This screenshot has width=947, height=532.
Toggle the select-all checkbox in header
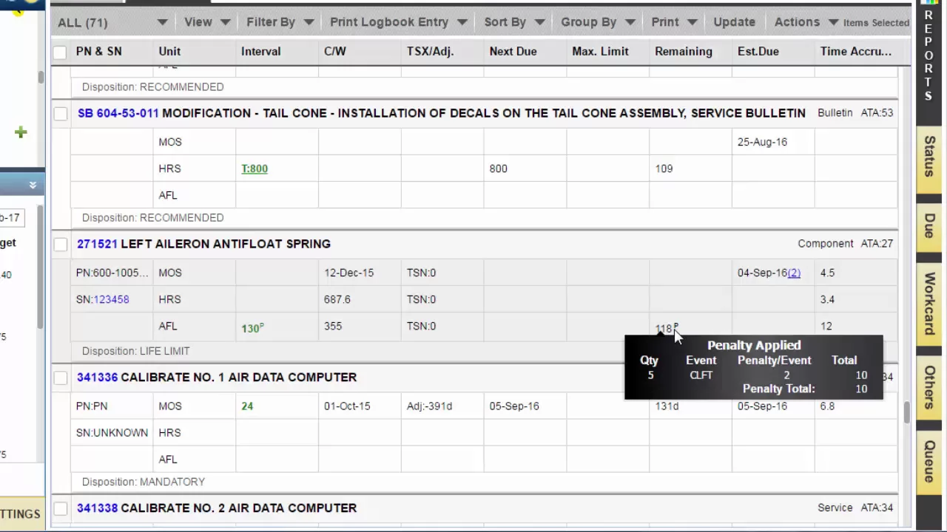60,52
